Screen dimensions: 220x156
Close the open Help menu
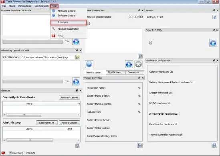[x=54, y=6]
